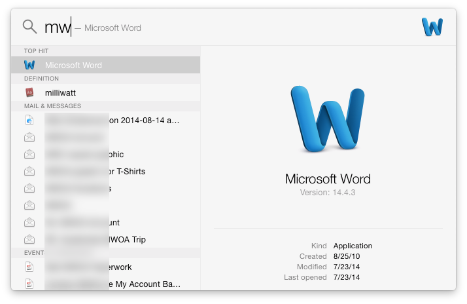Click the DEFINITION section header
Viewport: 467px width, 304px height.
41,79
